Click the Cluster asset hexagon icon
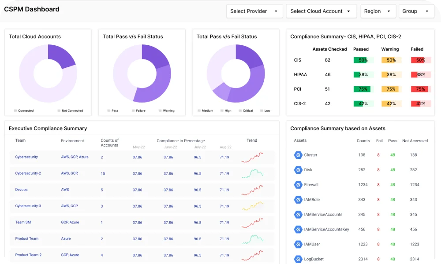Image resolution: width=441 pixels, height=264 pixels. click(298, 155)
